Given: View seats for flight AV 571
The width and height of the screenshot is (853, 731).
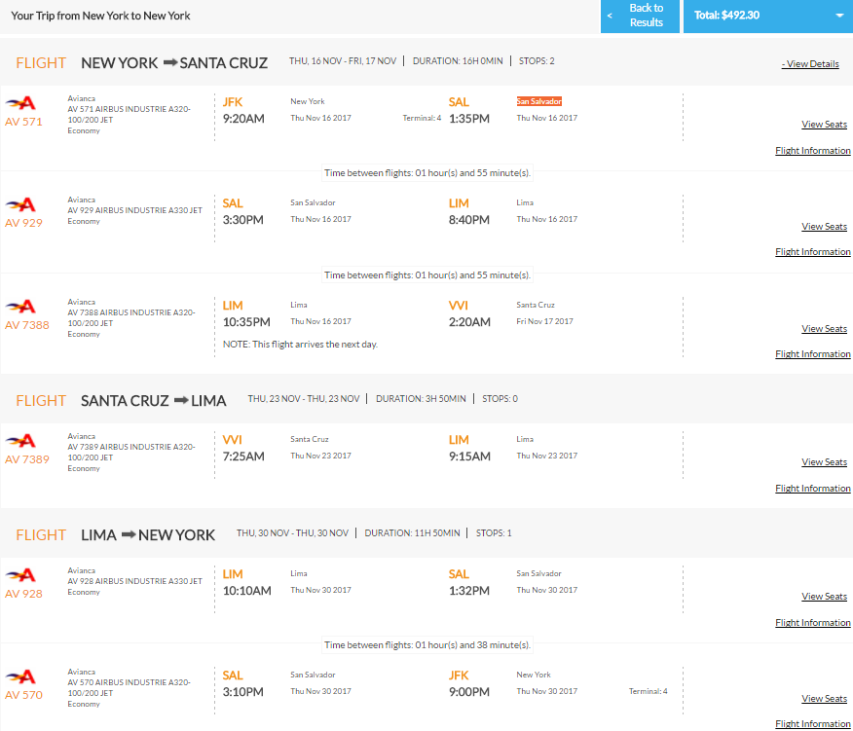Looking at the screenshot, I should click(x=824, y=125).
